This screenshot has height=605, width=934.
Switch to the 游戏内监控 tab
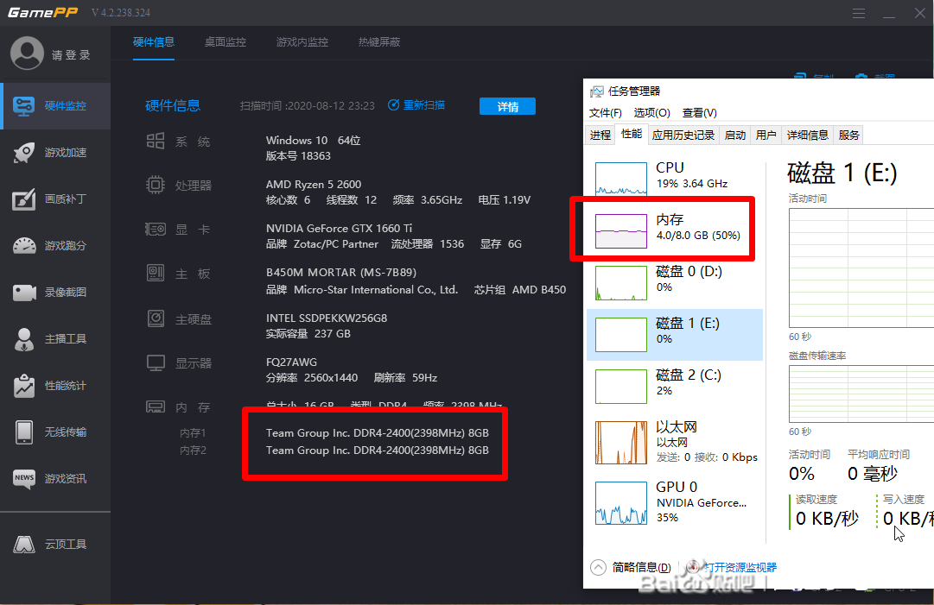[x=302, y=42]
